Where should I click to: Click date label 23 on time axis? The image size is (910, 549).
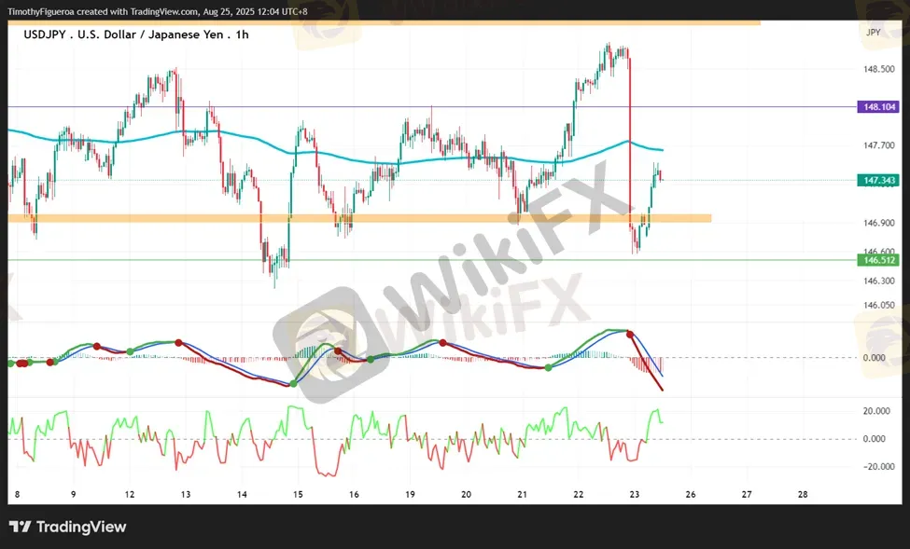(x=635, y=495)
